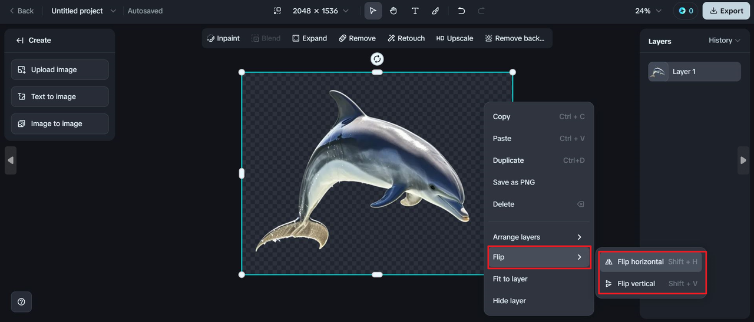754x322 pixels.
Task: Collapse the left panel arrow
Action: click(x=11, y=160)
